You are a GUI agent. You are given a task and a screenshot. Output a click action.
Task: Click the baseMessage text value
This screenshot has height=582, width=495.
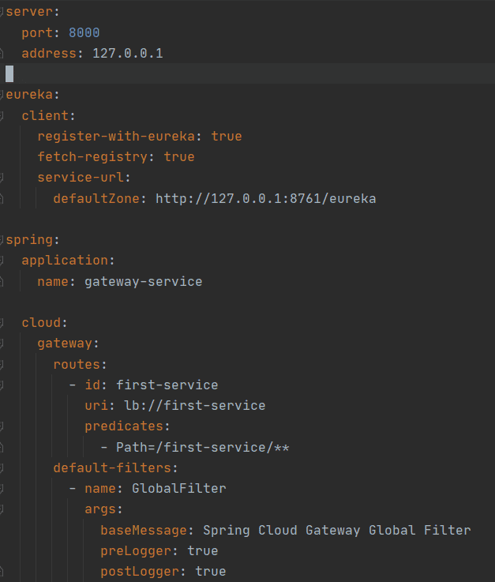(x=337, y=530)
